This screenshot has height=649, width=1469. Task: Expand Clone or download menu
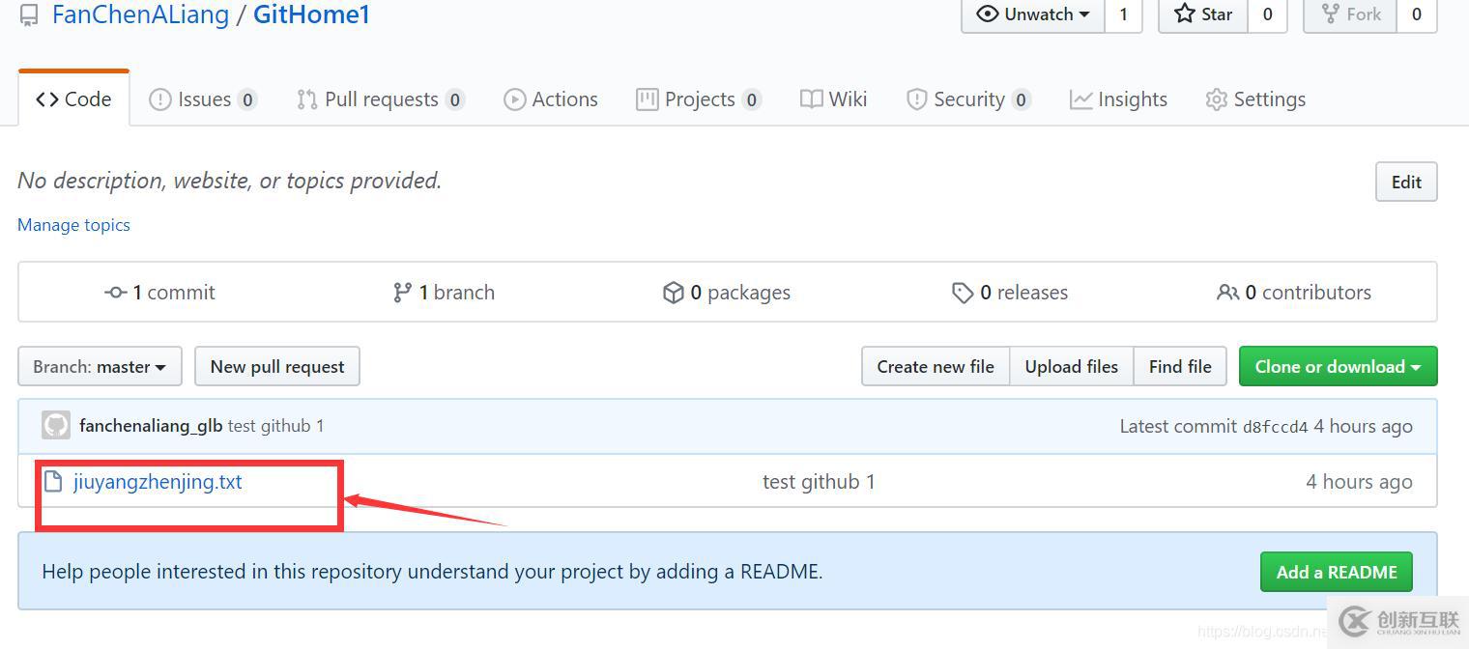(1338, 367)
